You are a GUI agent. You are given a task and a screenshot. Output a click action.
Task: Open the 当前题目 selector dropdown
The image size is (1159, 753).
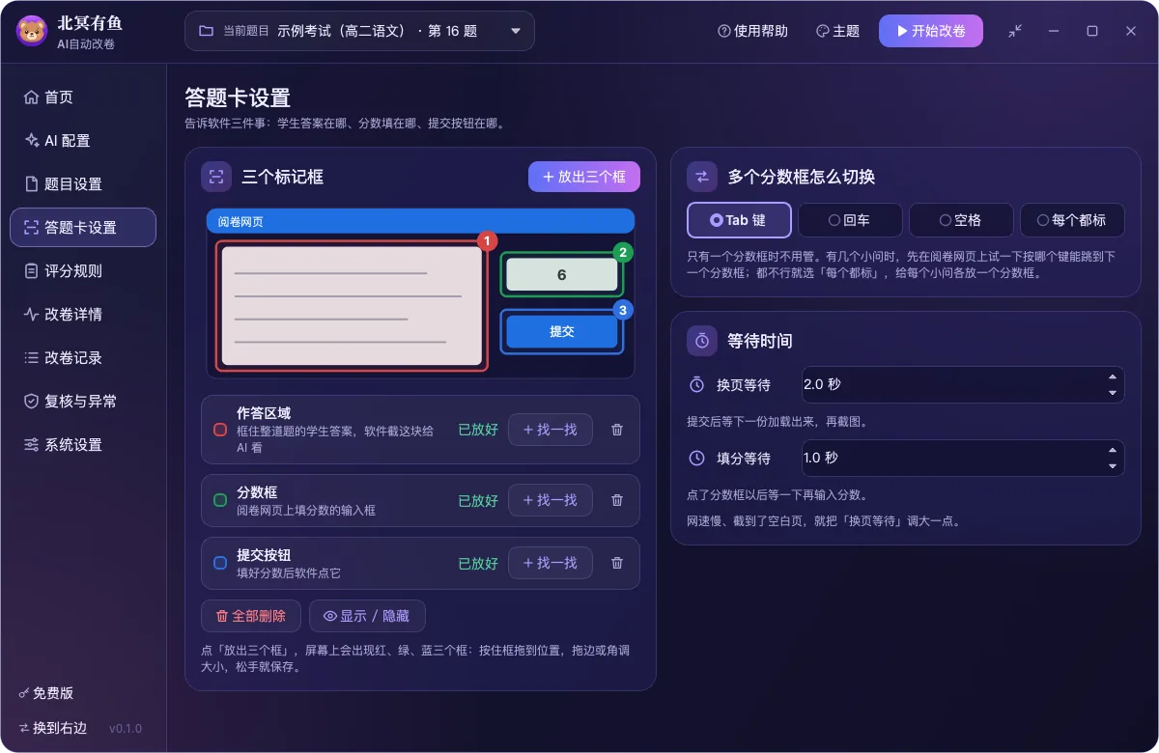point(359,31)
